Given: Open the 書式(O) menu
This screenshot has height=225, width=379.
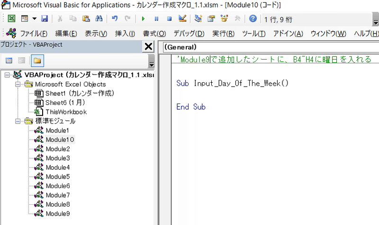Looking at the screenshot, I should point(154,34).
